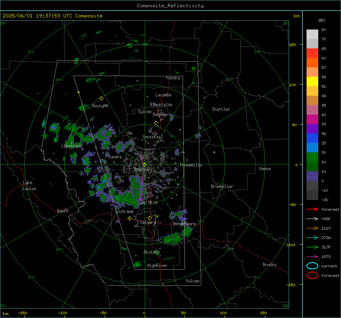Click the Innisfail label
This screenshot has width=341, height=318.
point(153,137)
